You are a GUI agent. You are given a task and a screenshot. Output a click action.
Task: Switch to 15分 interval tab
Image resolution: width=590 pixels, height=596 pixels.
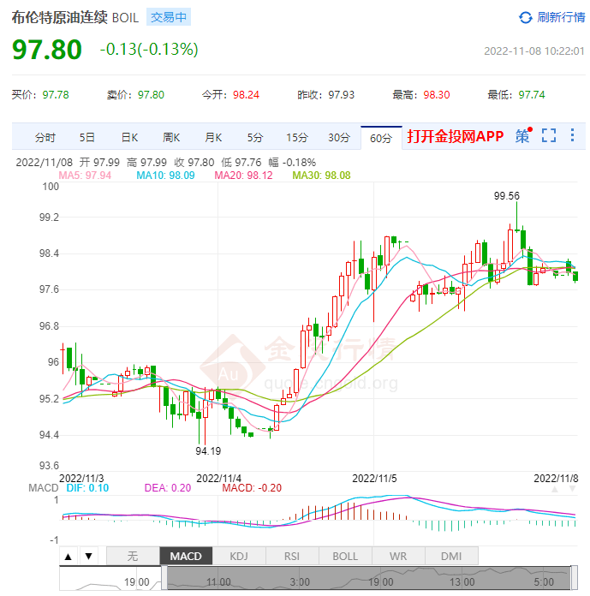pos(297,137)
